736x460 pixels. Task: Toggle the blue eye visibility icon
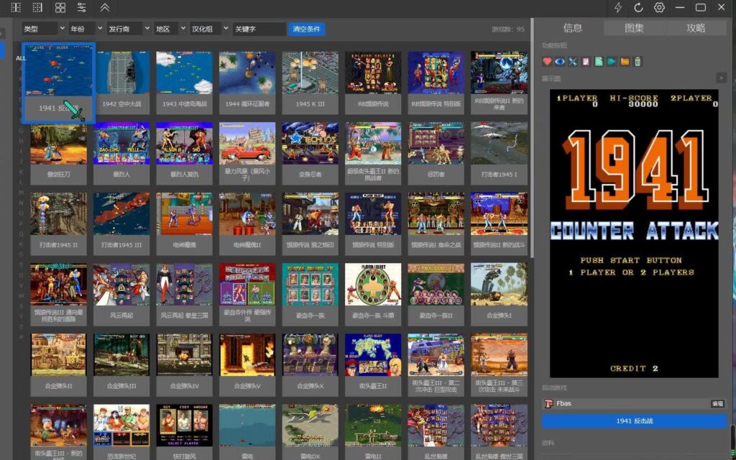(x=559, y=62)
